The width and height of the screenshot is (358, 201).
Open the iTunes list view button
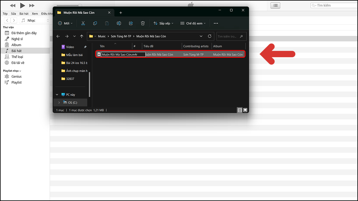pyautogui.click(x=275, y=5)
